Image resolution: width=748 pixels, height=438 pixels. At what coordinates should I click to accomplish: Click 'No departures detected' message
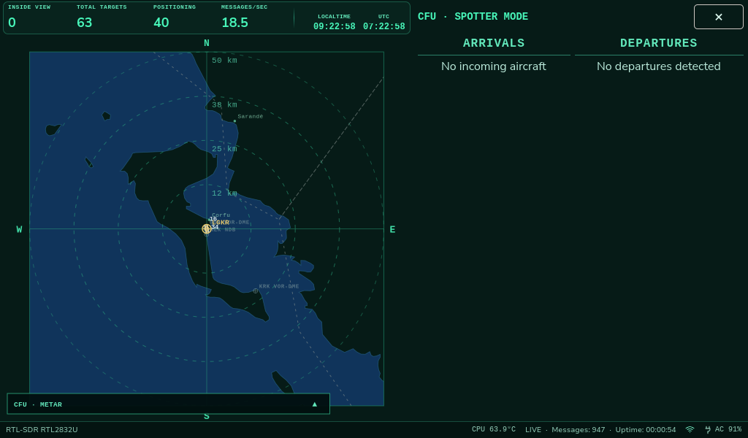tap(658, 66)
